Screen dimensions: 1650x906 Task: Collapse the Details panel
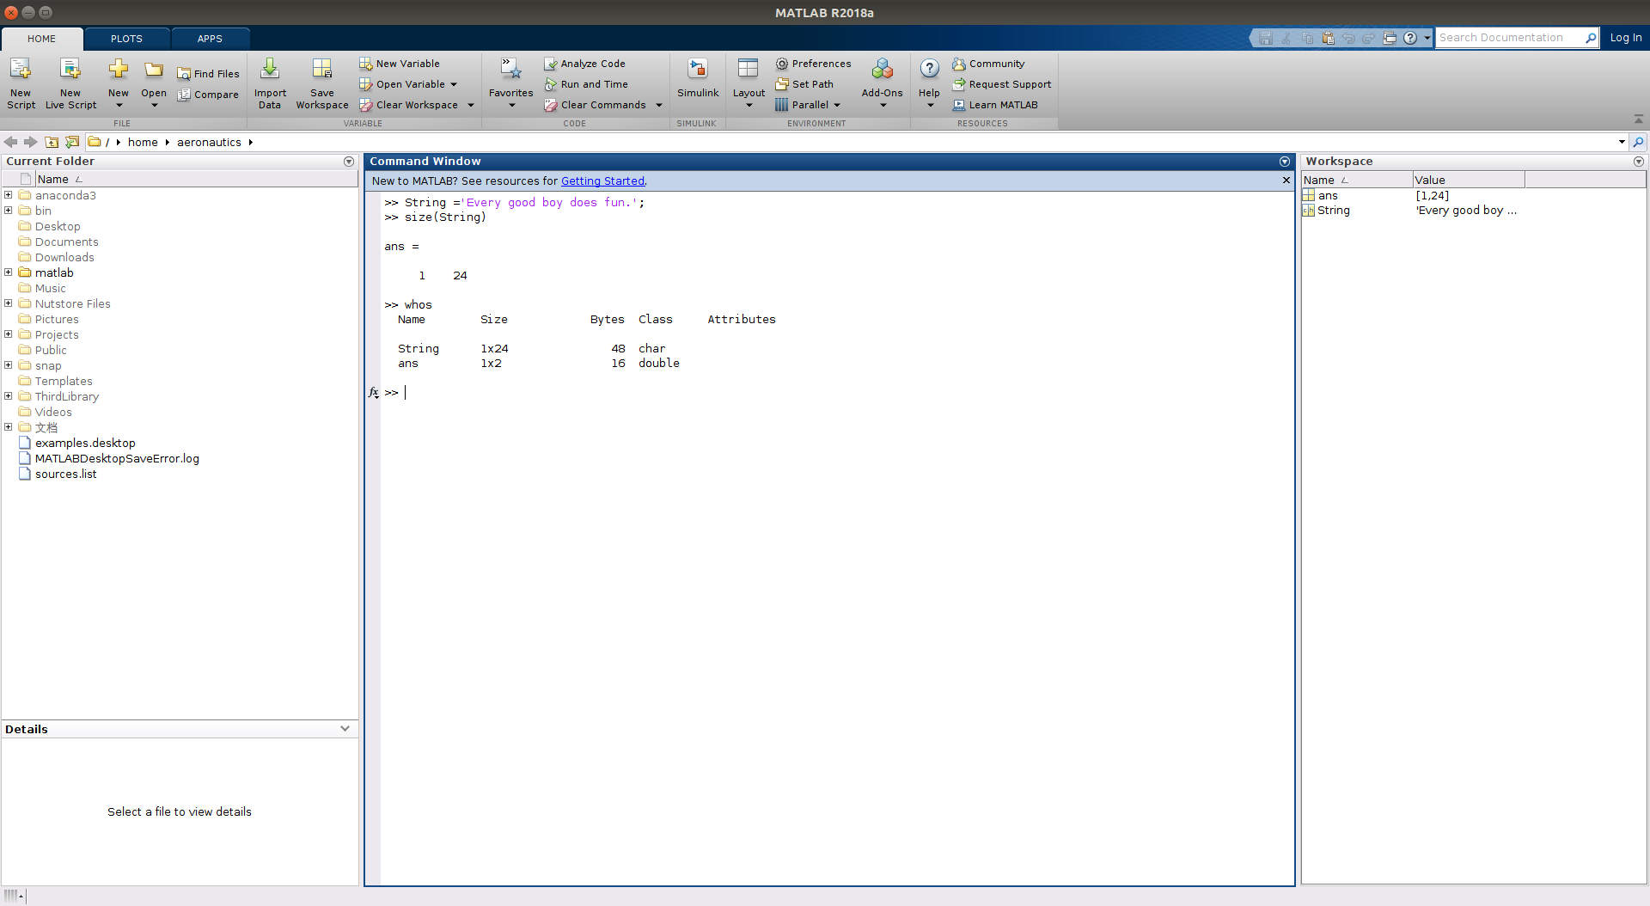click(345, 728)
